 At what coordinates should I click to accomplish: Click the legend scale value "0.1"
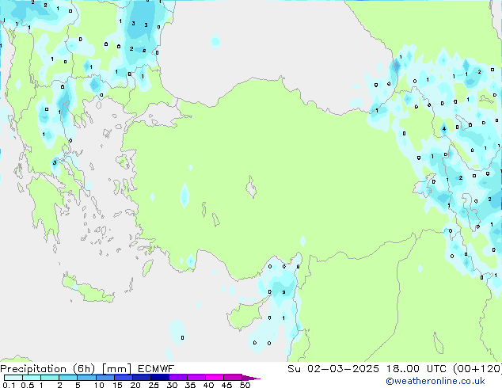click(9, 385)
